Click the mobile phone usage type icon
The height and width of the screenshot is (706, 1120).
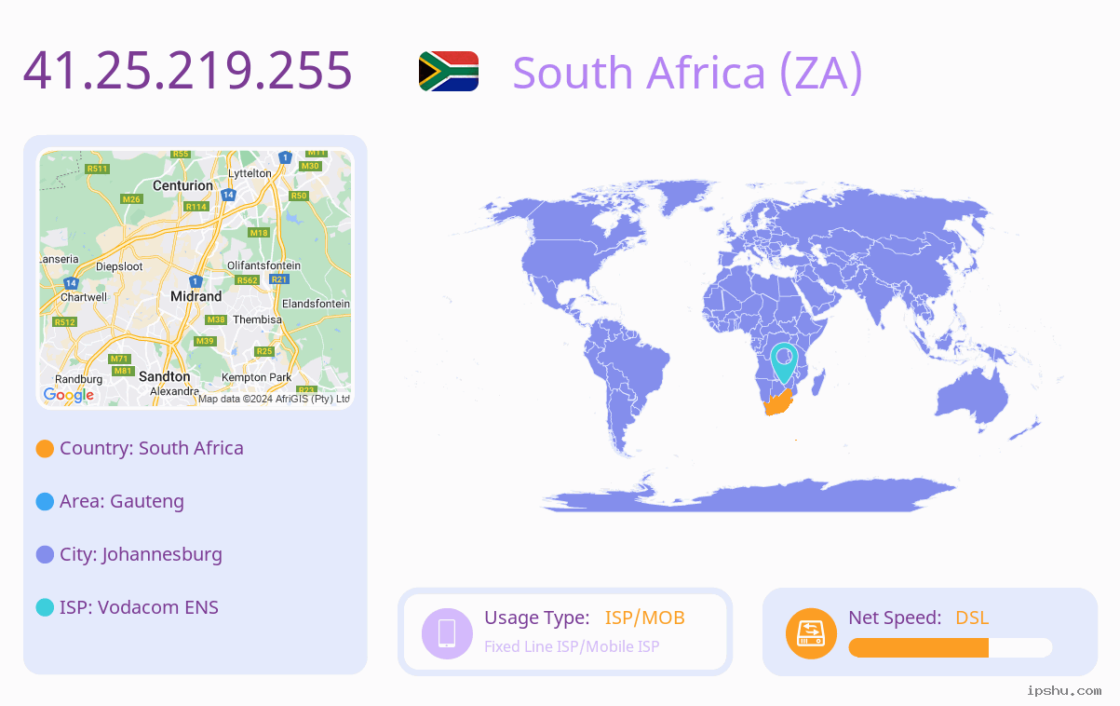coord(447,632)
